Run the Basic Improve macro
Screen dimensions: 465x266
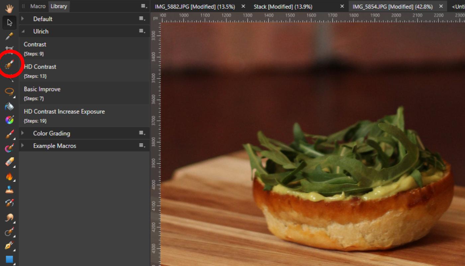click(84, 93)
